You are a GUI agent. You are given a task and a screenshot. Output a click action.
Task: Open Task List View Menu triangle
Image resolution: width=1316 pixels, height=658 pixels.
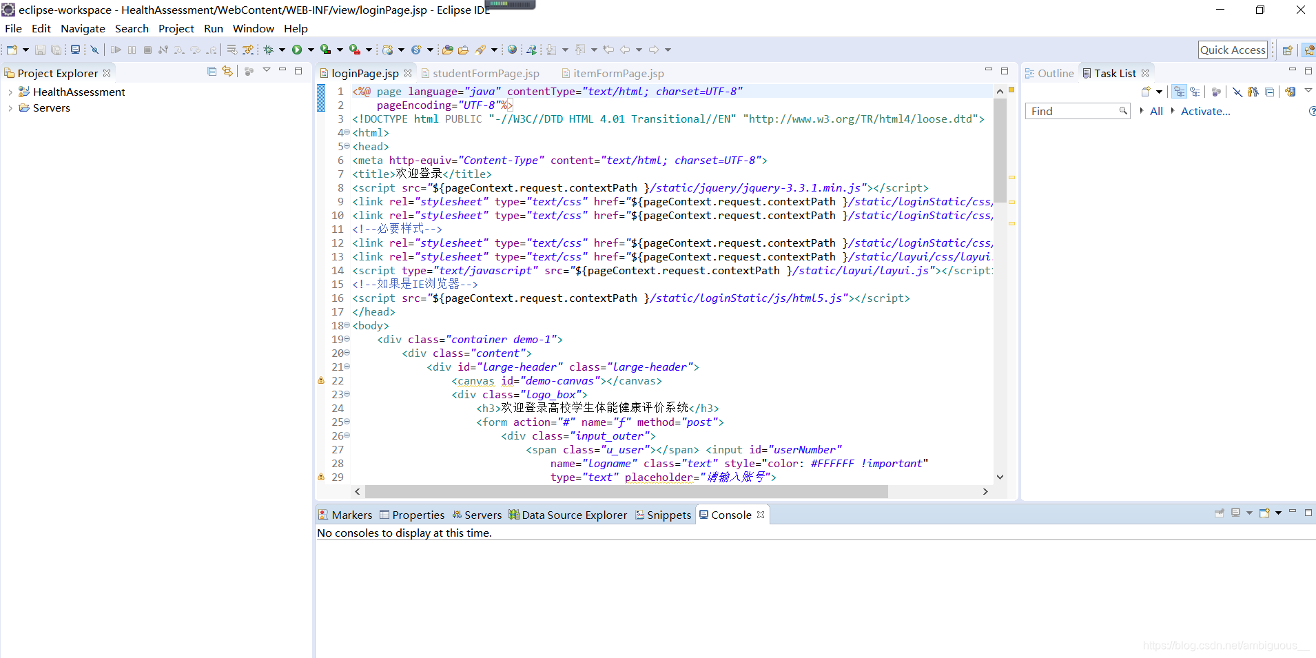[x=1308, y=90]
